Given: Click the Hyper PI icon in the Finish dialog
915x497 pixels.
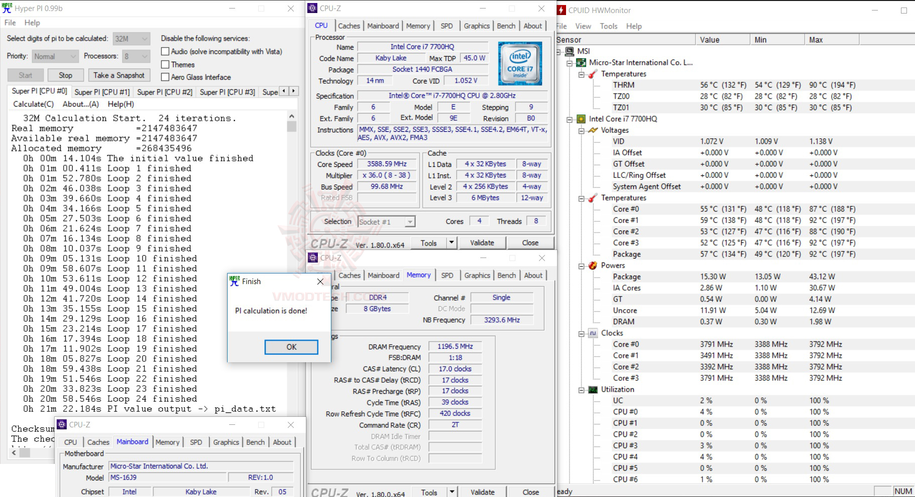Looking at the screenshot, I should pyautogui.click(x=234, y=281).
